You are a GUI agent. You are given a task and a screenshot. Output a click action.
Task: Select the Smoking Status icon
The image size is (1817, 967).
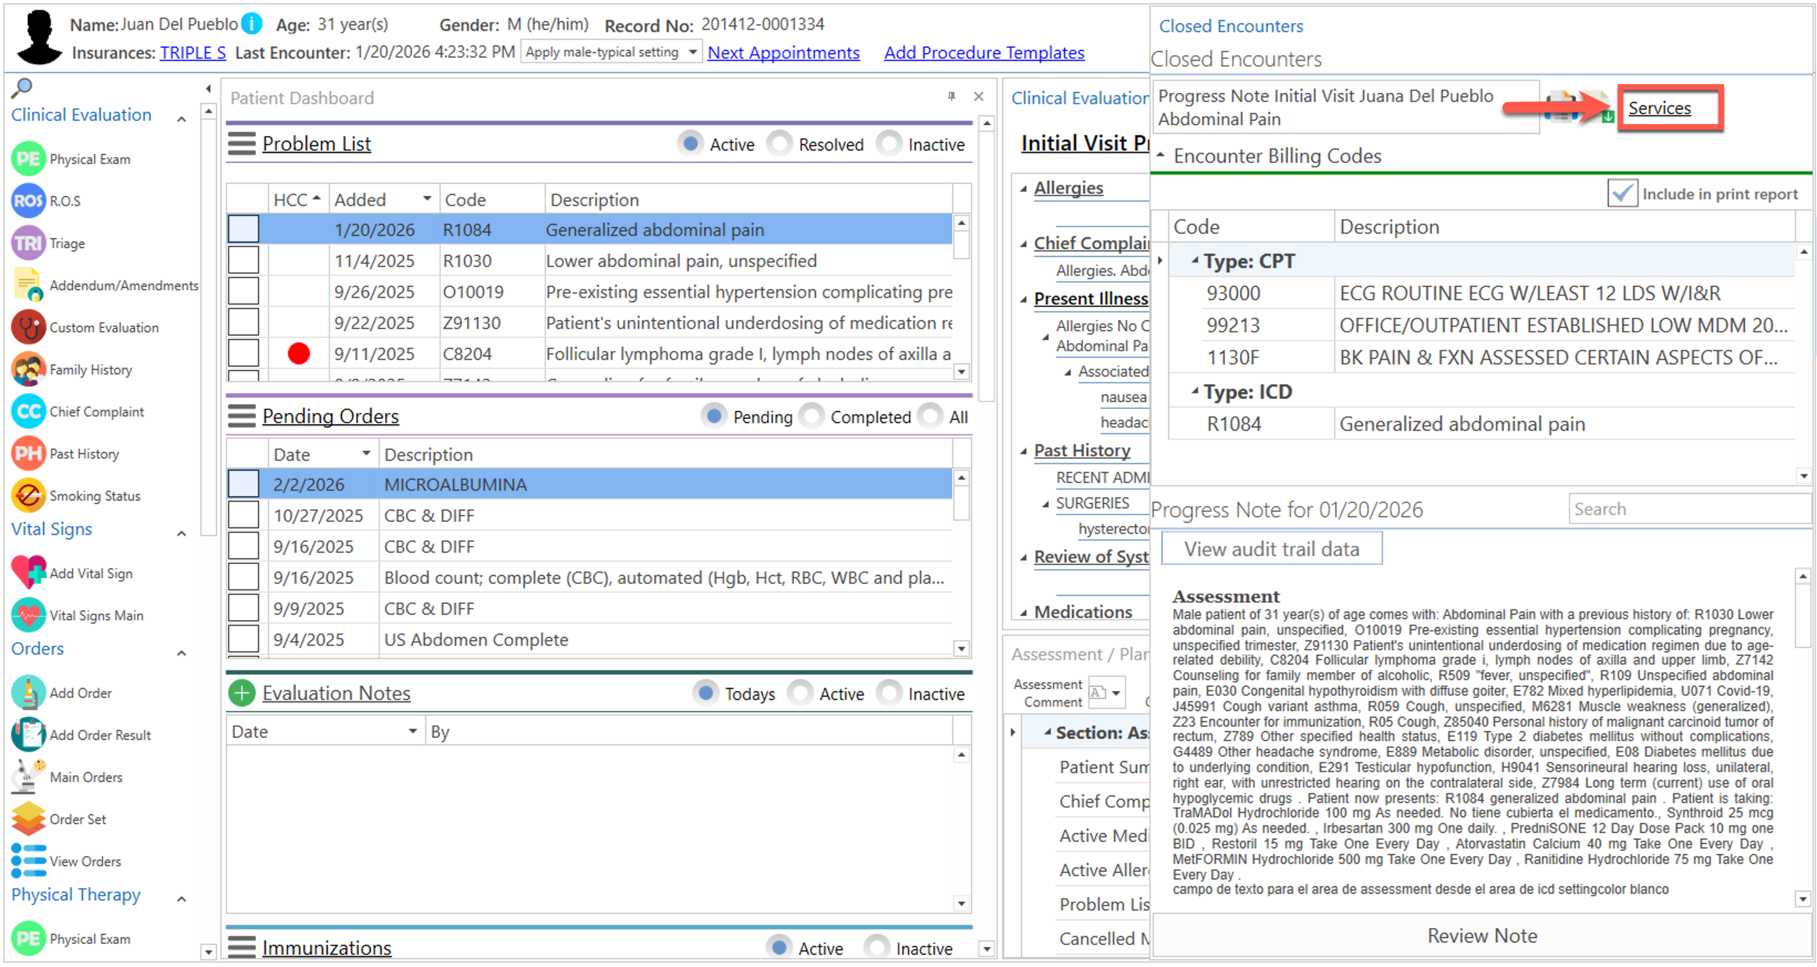[28, 496]
